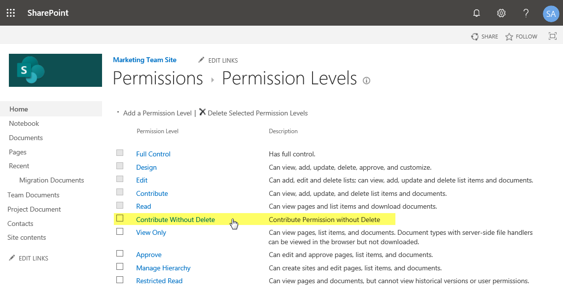Click the Edit Links pencil icon
This screenshot has width=563, height=296.
(x=201, y=60)
